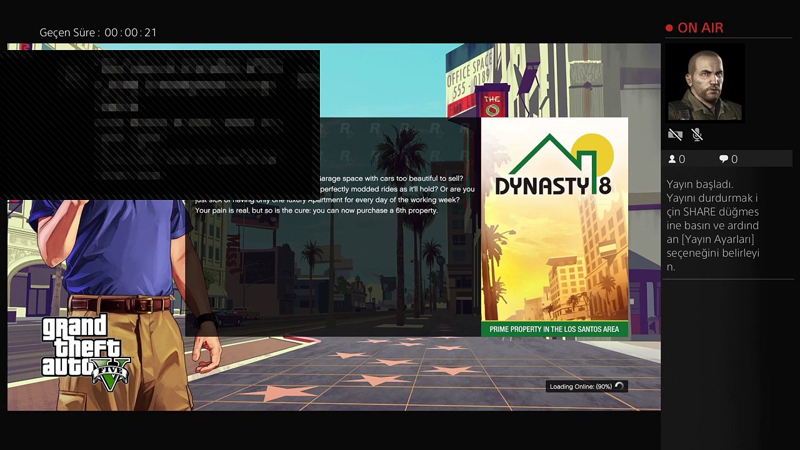Click the viewer count person icon

[x=672, y=159]
